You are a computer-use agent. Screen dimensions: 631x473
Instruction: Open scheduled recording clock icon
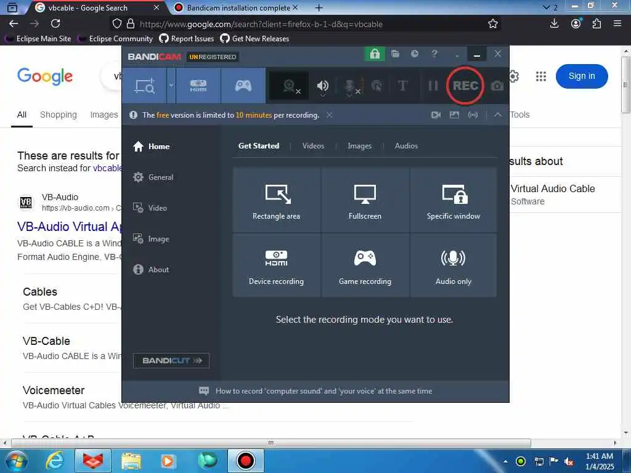click(x=415, y=54)
